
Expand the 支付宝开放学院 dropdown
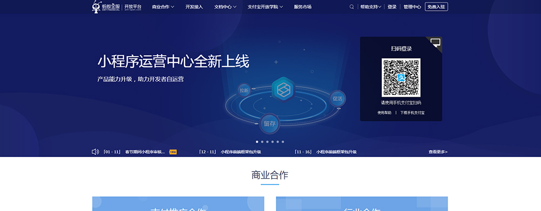(x=265, y=6)
